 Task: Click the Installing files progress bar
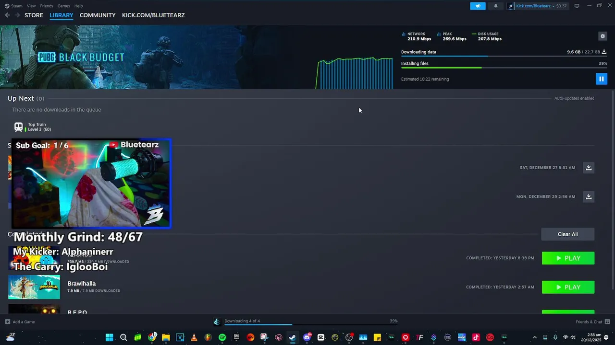pos(504,68)
